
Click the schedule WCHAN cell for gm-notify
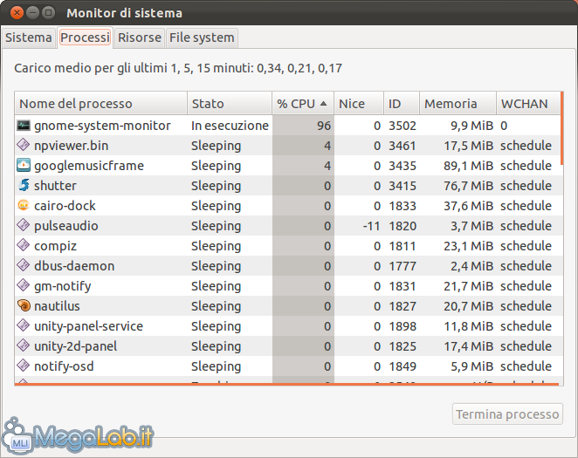526,286
